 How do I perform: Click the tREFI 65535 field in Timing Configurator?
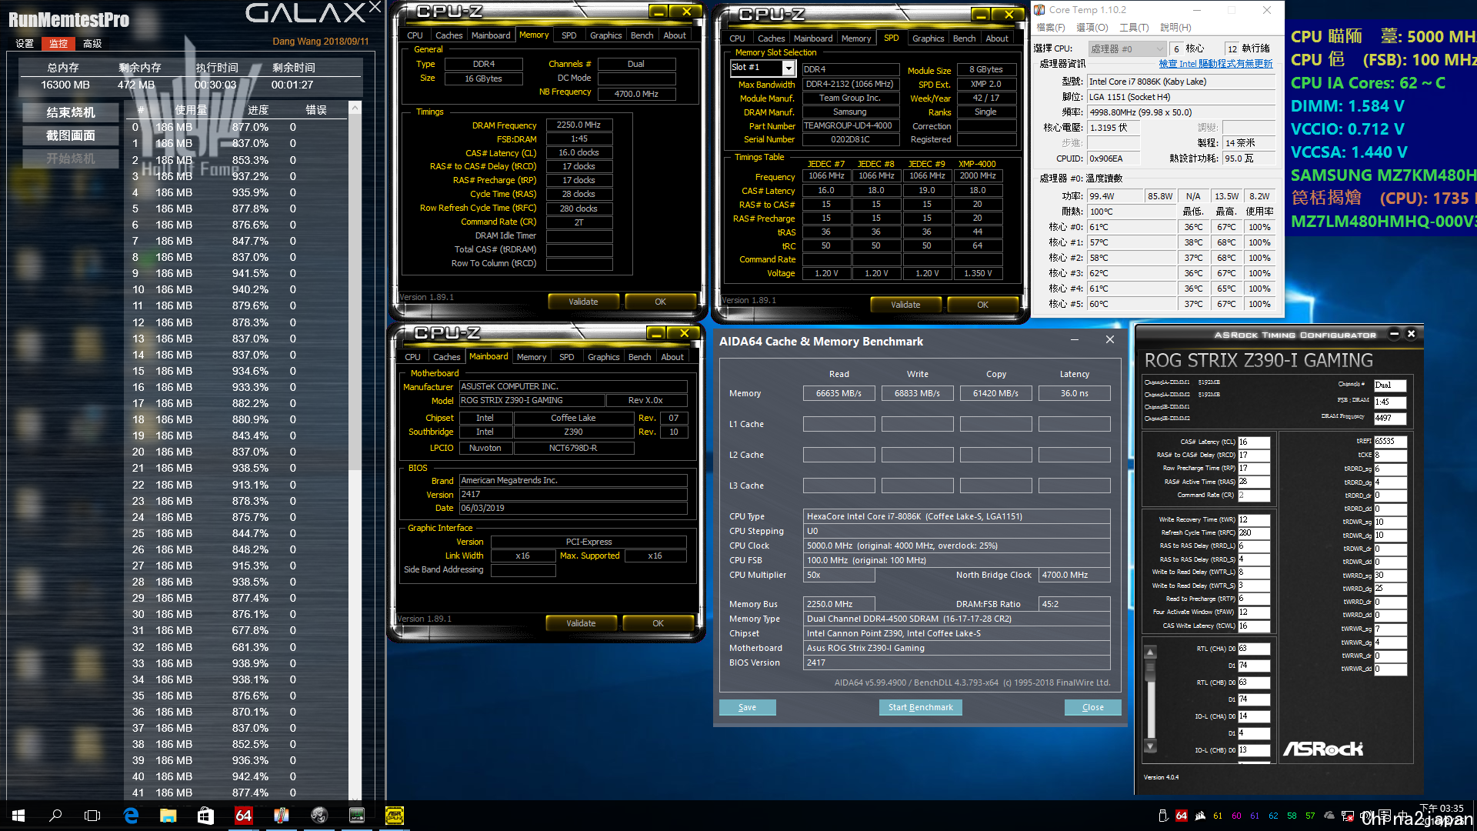point(1390,442)
